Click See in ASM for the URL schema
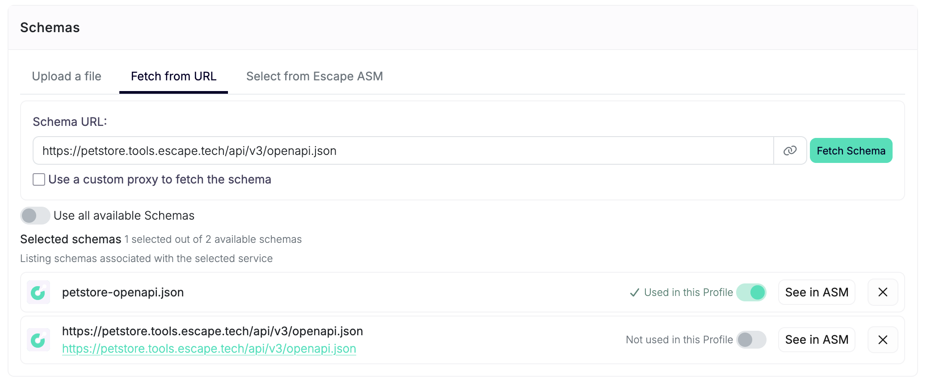 click(x=817, y=340)
